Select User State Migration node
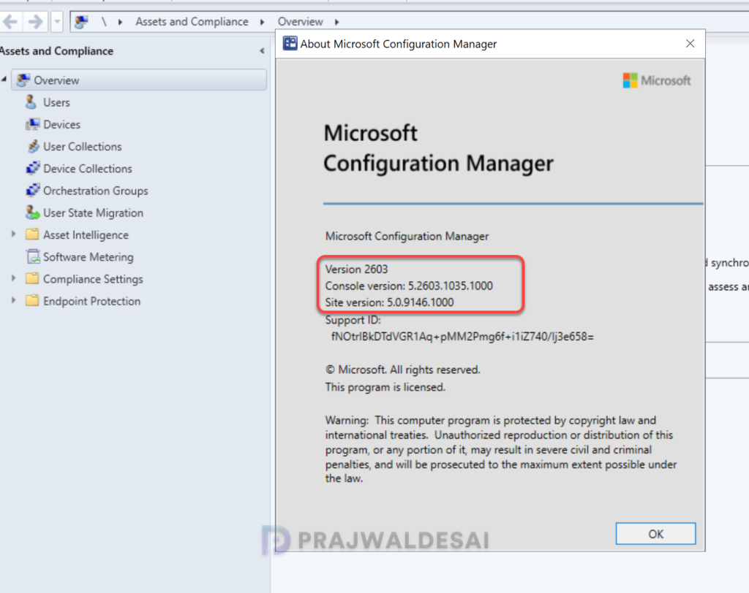This screenshot has height=593, width=749. pyautogui.click(x=93, y=213)
